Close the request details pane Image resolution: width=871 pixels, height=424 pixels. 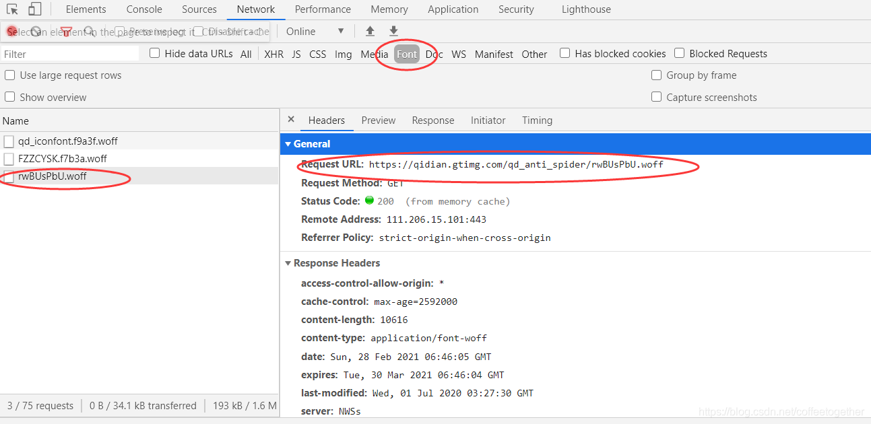coord(291,119)
